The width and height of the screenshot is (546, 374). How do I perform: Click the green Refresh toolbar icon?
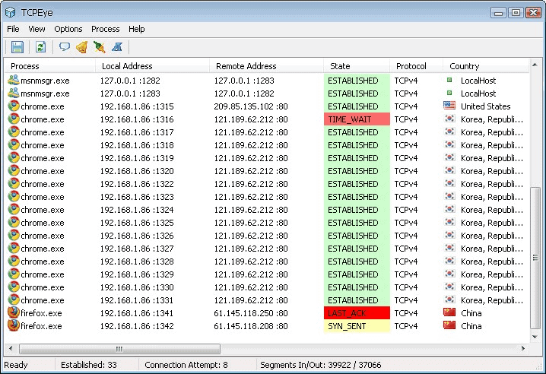(x=41, y=47)
